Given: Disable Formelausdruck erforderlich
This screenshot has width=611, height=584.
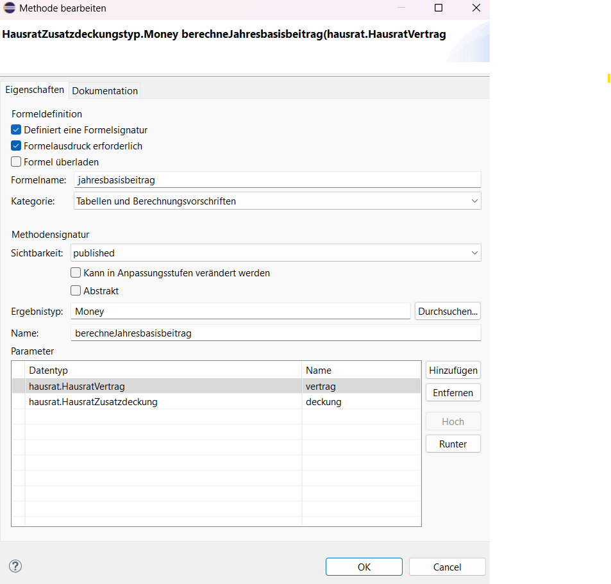Looking at the screenshot, I should click(x=15, y=146).
